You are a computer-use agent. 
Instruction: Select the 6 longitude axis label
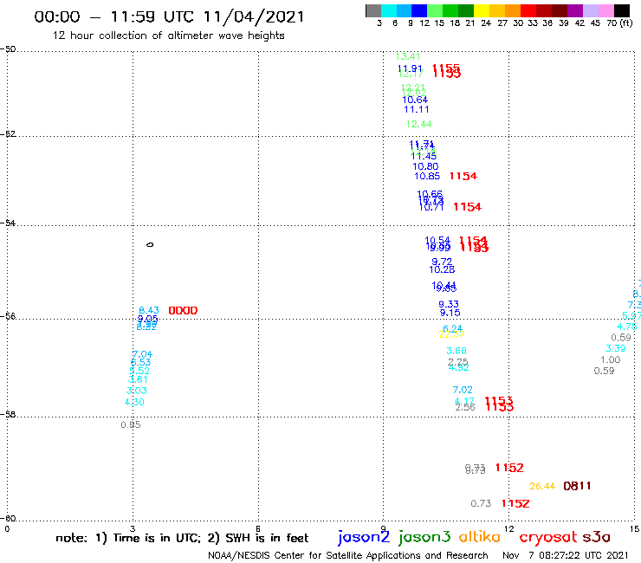pyautogui.click(x=258, y=529)
